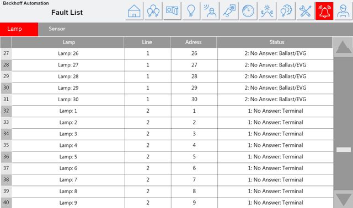353x208 pixels.
Task: Select the hand touch button icon
Action: click(x=229, y=11)
